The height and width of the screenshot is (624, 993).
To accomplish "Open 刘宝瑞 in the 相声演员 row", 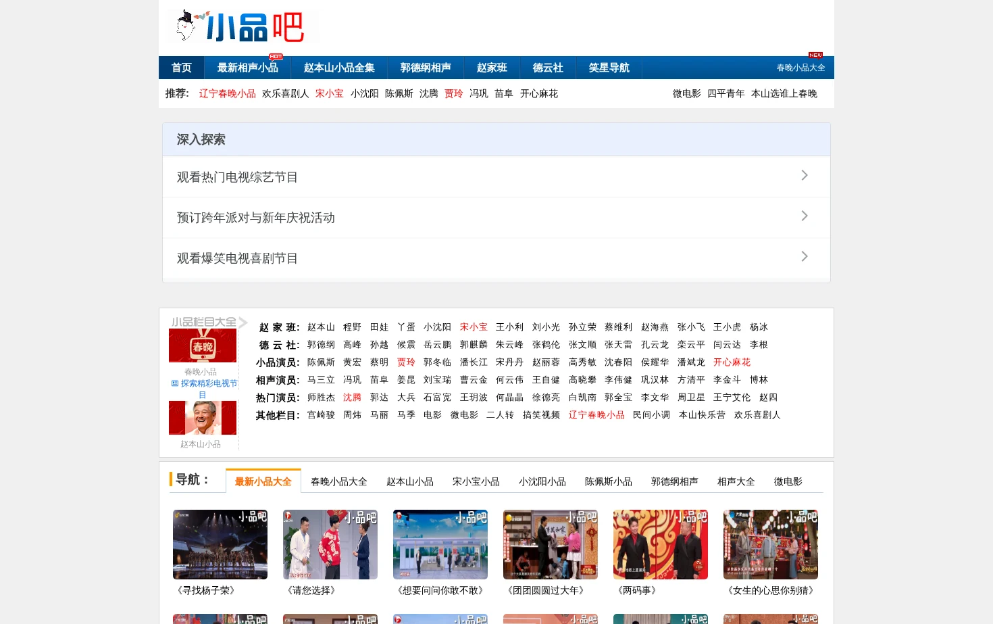I will tap(438, 380).
